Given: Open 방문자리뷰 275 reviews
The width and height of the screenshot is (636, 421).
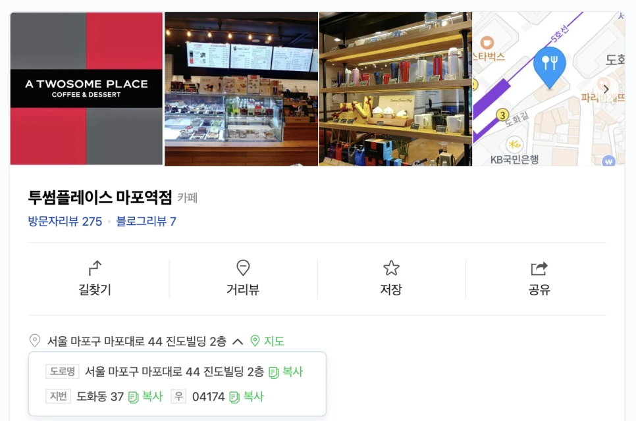Looking at the screenshot, I should tap(65, 221).
